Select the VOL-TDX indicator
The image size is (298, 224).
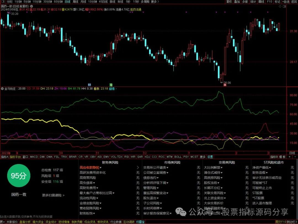(116, 157)
